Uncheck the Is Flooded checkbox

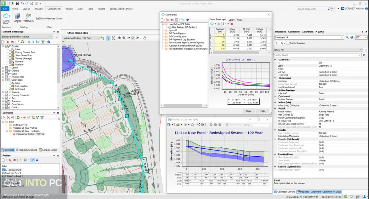click(10, 89)
